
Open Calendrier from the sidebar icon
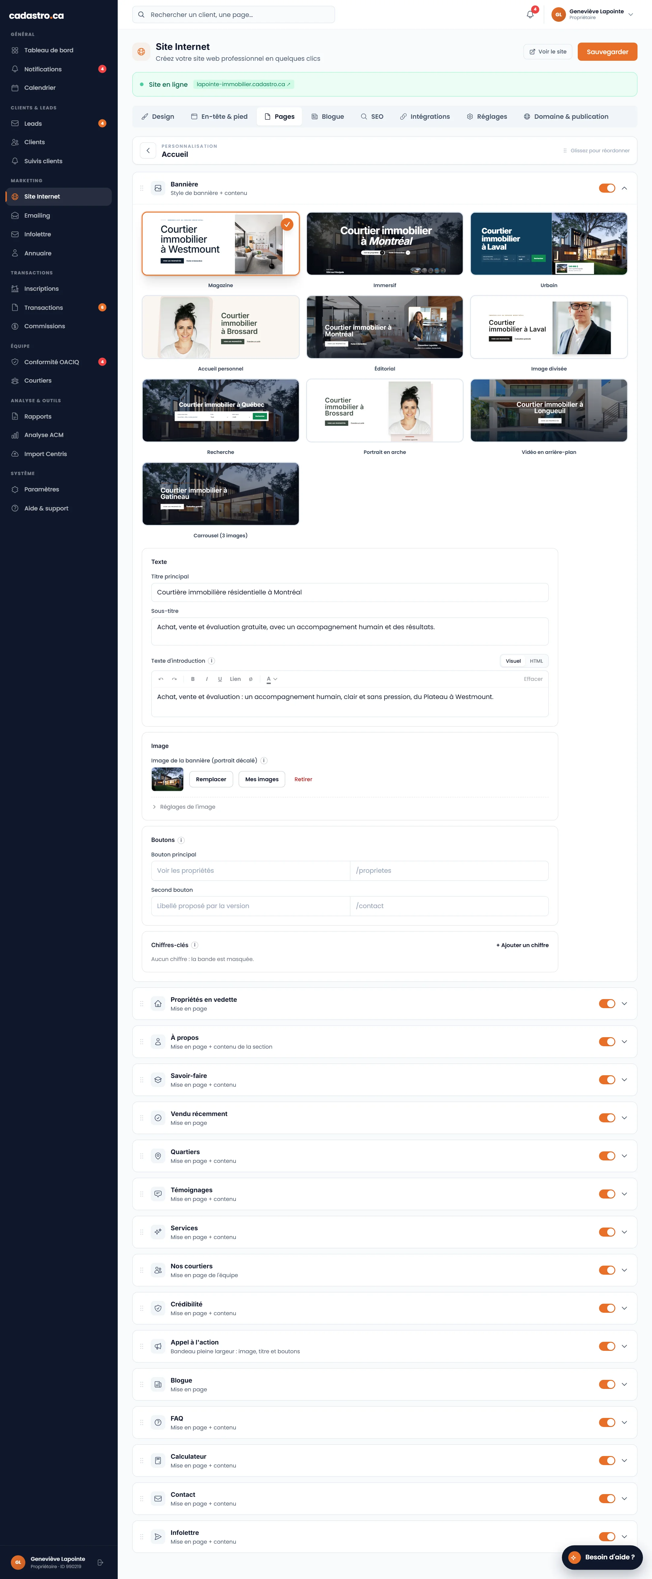(15, 88)
